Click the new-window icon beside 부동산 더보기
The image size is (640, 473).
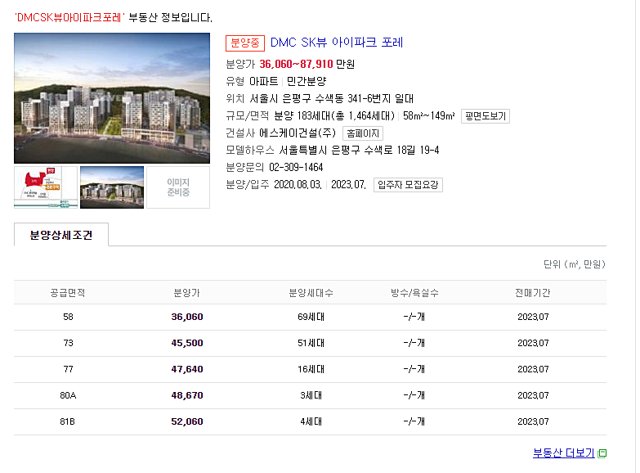(x=602, y=453)
